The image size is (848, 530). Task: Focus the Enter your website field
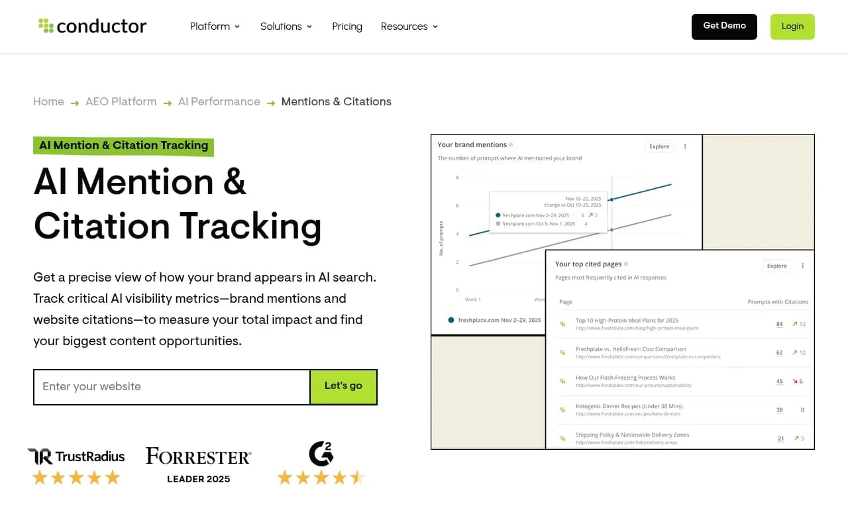coord(172,387)
